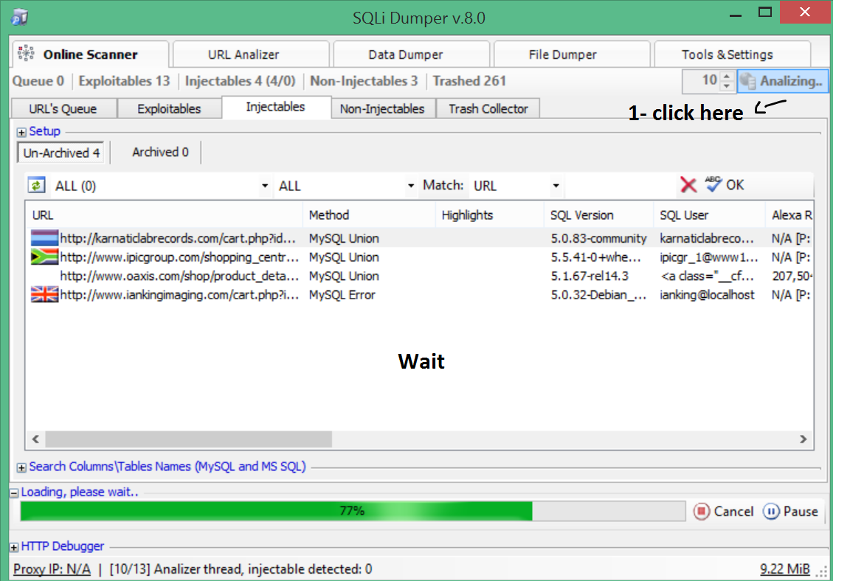Click the flag icon on the karnaticlabrecords row
Image resolution: width=850 pixels, height=581 pixels.
tap(44, 238)
